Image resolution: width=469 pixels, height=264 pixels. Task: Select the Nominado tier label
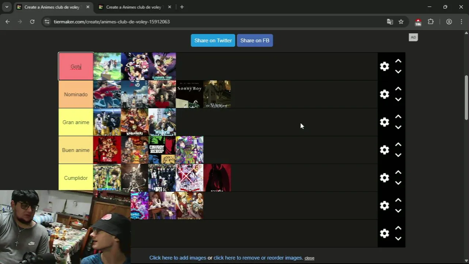point(76,94)
